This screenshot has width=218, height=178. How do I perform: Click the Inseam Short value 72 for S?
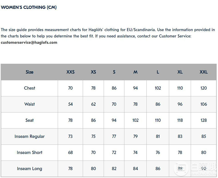114,152
